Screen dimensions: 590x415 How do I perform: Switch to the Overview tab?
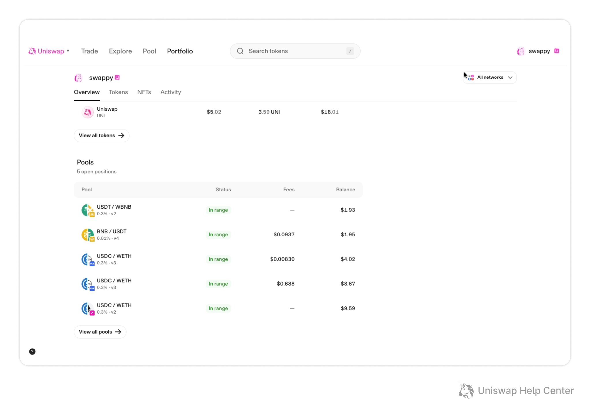click(87, 92)
